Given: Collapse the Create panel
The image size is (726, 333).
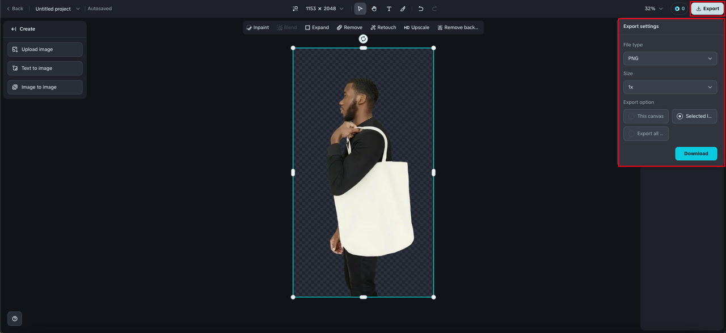Looking at the screenshot, I should tap(14, 29).
